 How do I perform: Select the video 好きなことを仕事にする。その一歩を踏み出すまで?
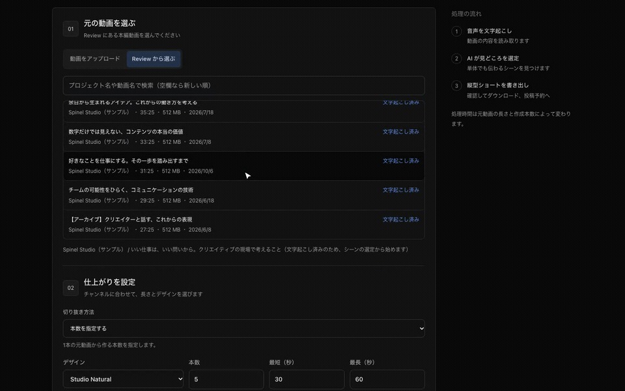coord(243,166)
